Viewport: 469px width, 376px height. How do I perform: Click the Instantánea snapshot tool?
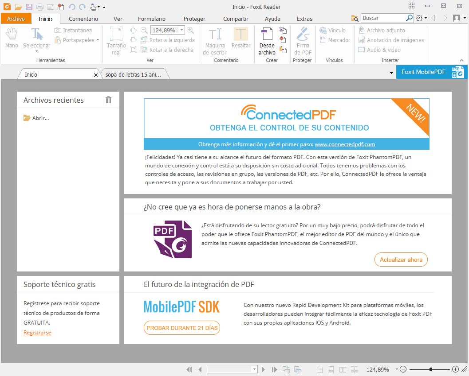(x=73, y=31)
